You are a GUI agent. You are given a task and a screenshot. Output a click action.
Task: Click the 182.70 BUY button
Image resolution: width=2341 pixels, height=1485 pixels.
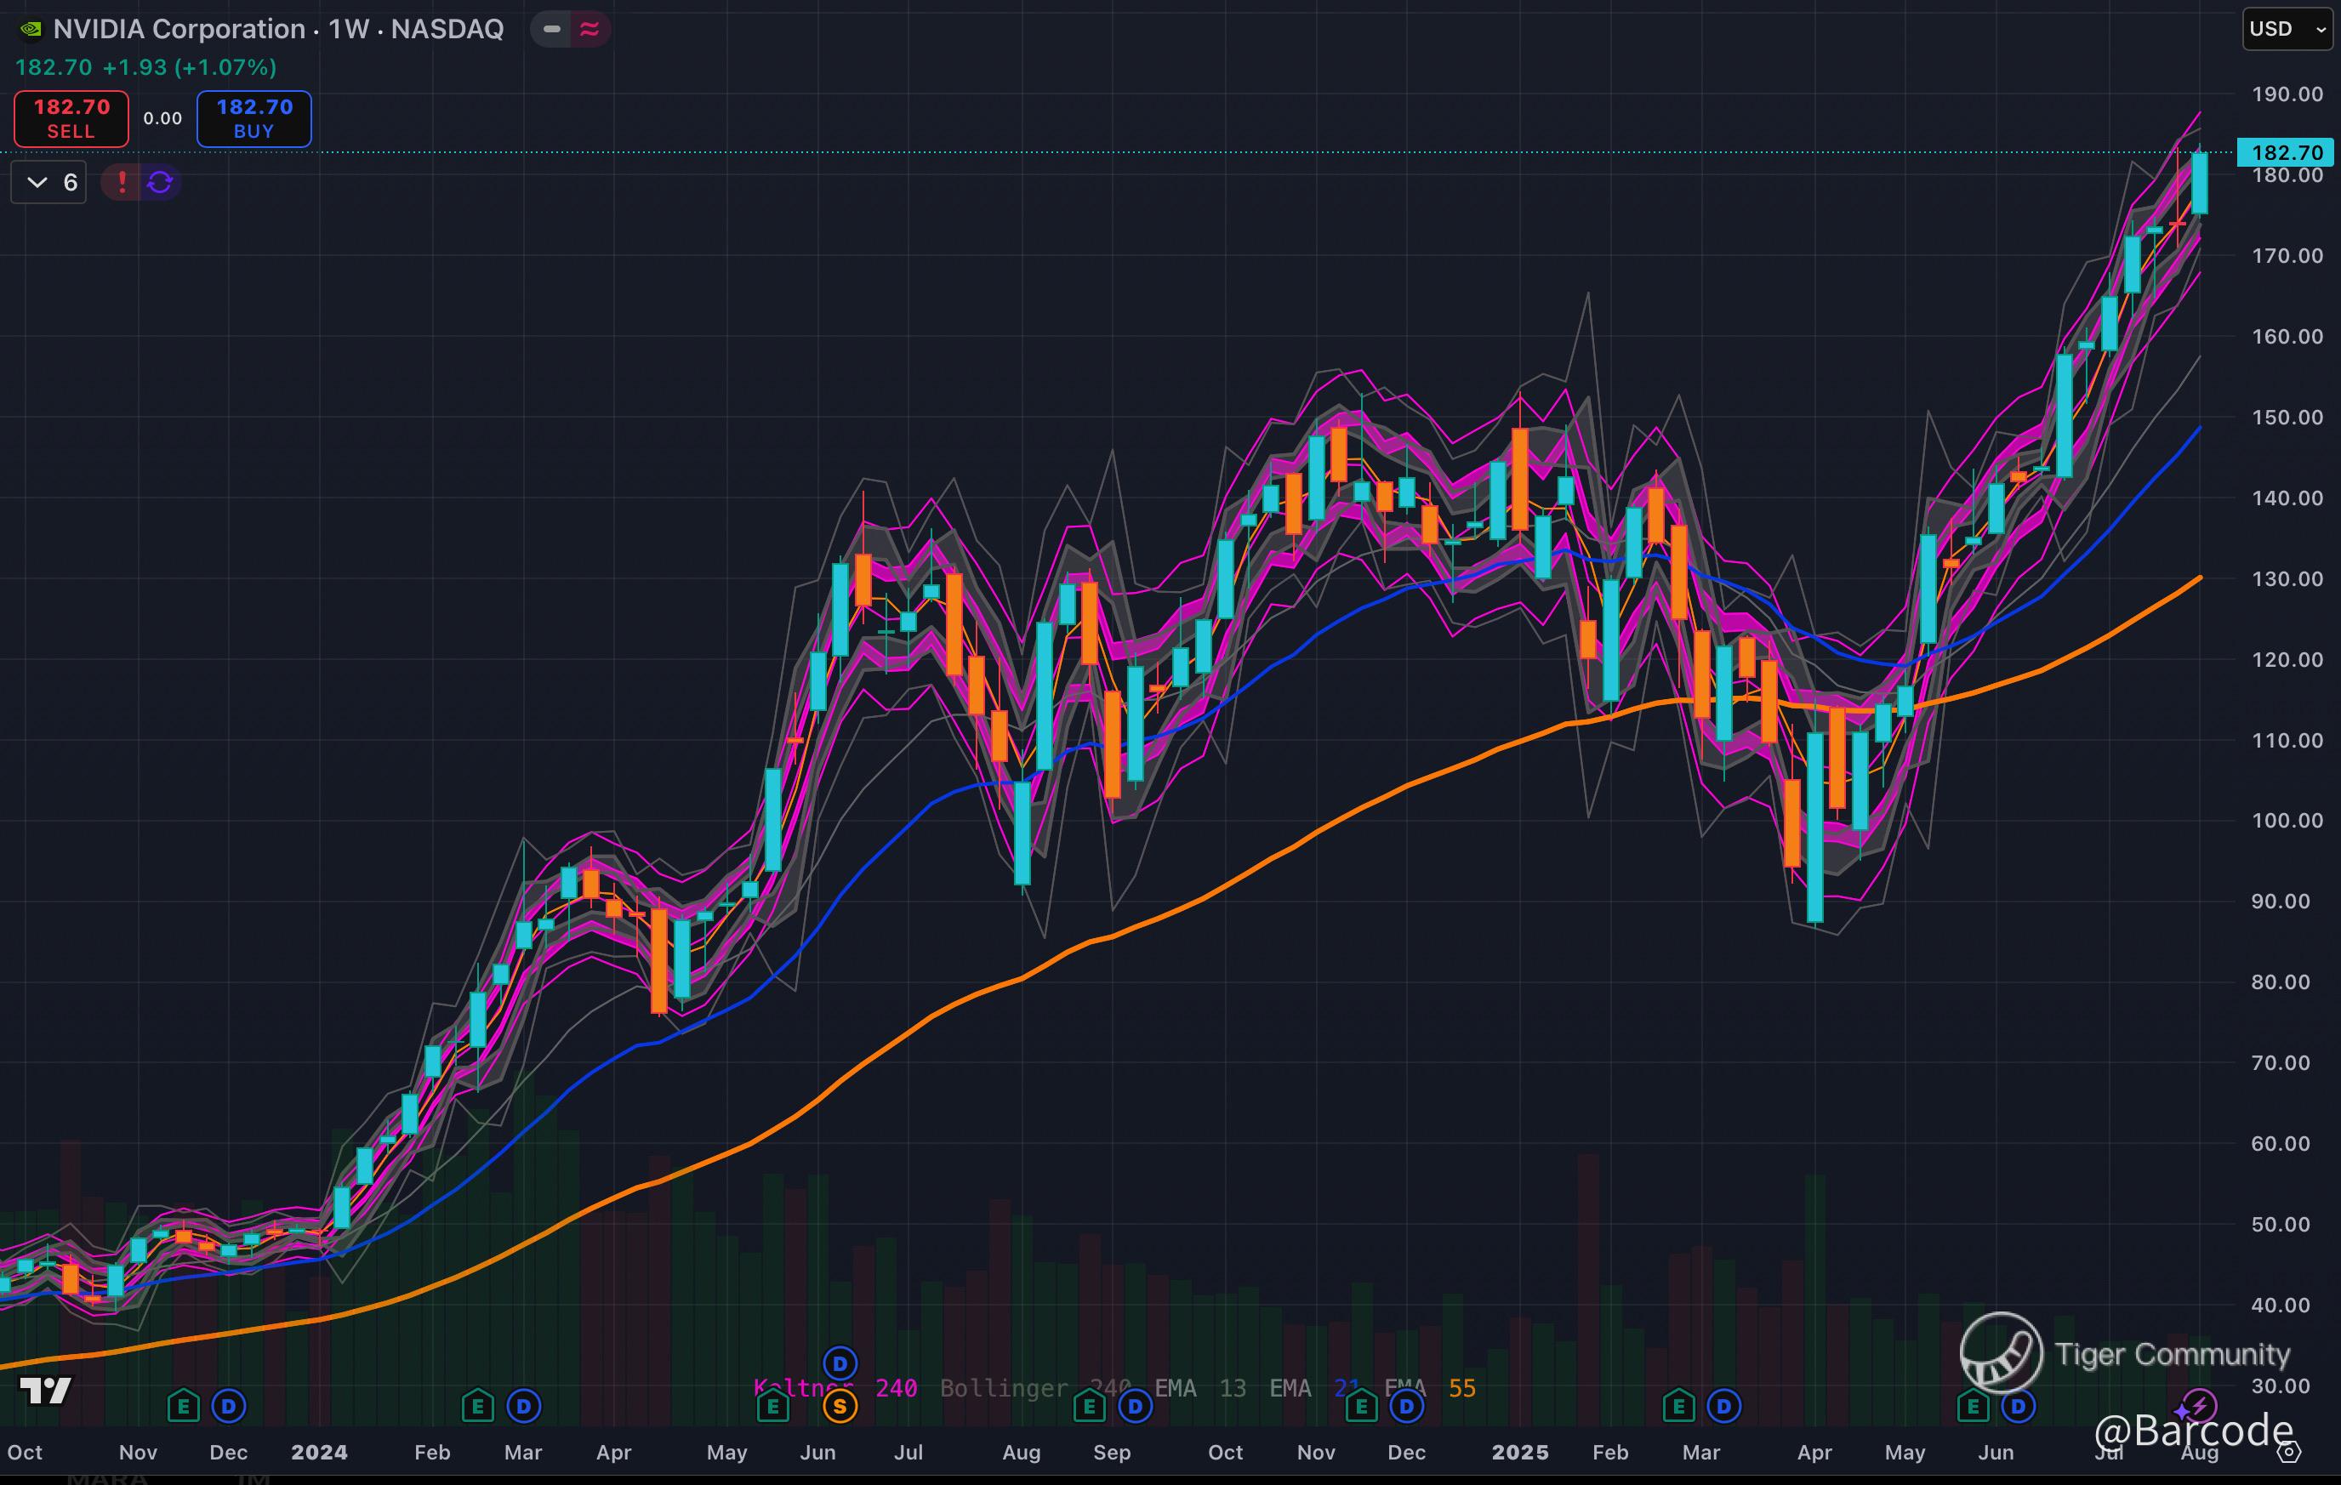253,118
